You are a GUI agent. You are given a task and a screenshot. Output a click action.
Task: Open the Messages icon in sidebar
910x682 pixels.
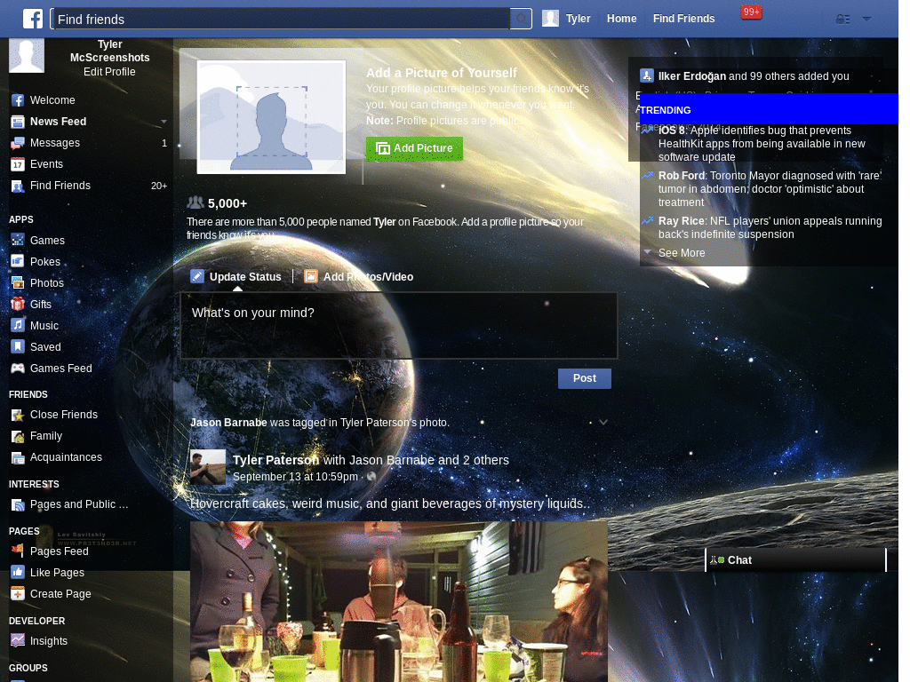(x=18, y=143)
